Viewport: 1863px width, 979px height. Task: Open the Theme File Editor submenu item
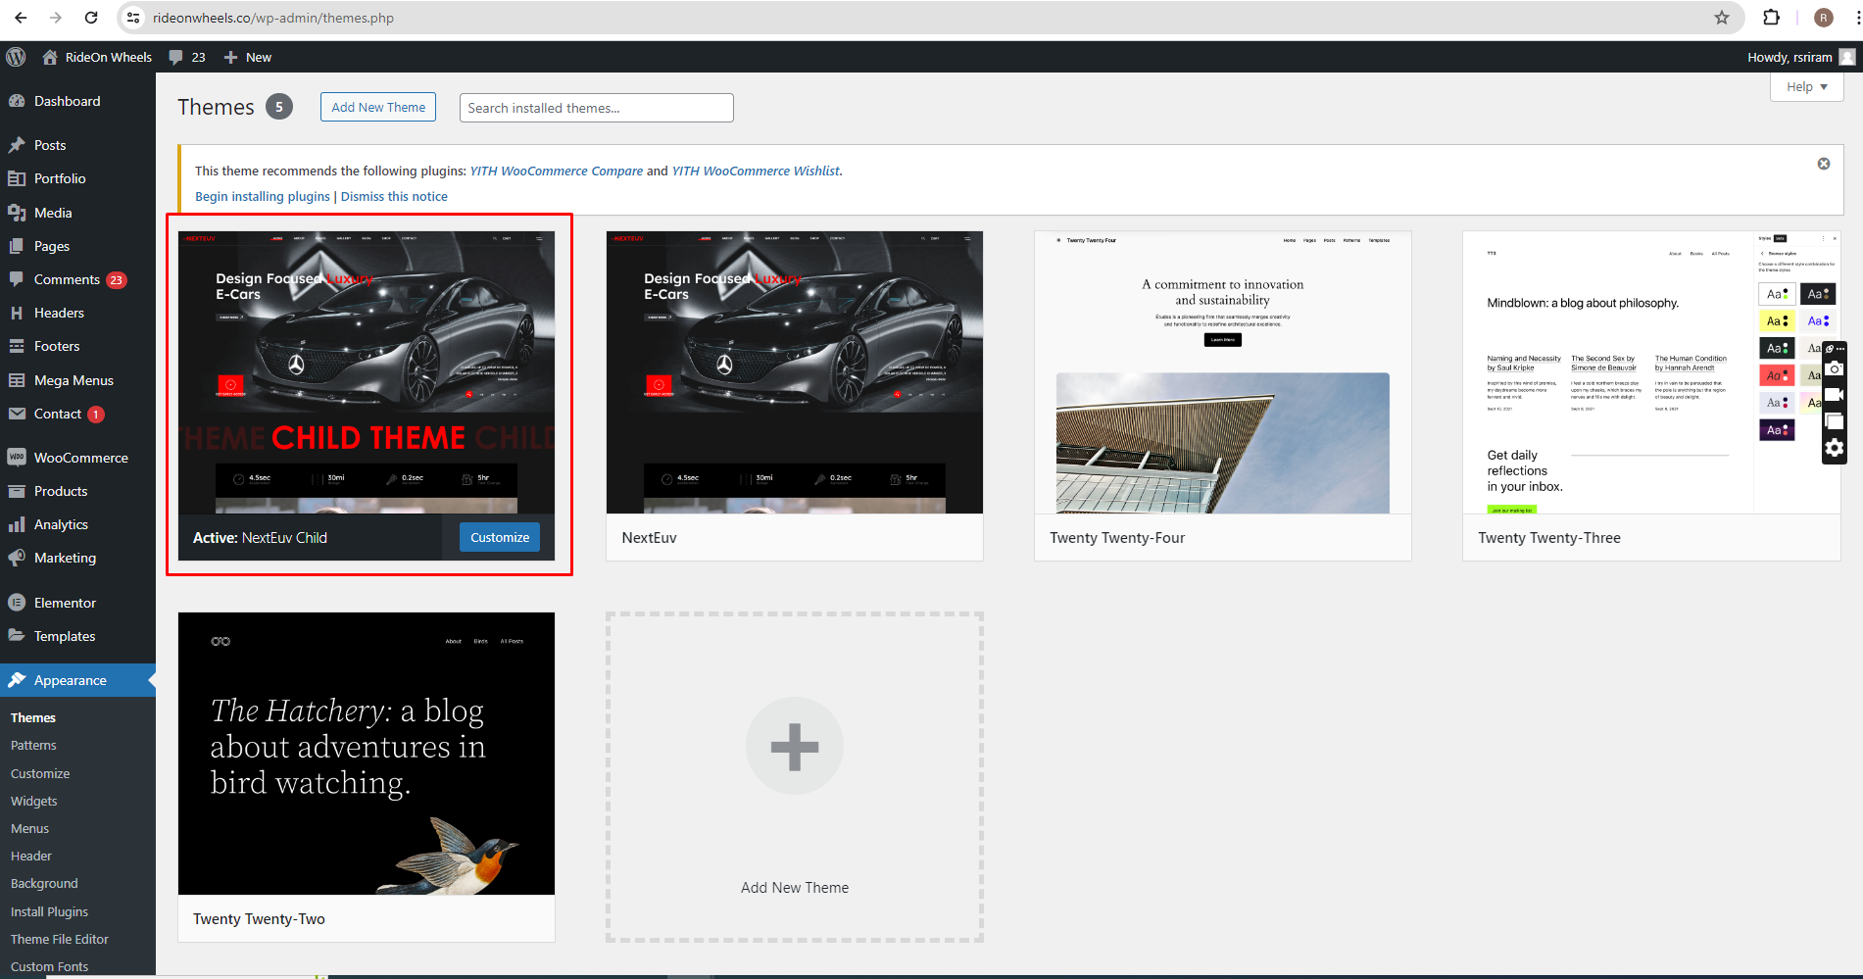(x=60, y=939)
